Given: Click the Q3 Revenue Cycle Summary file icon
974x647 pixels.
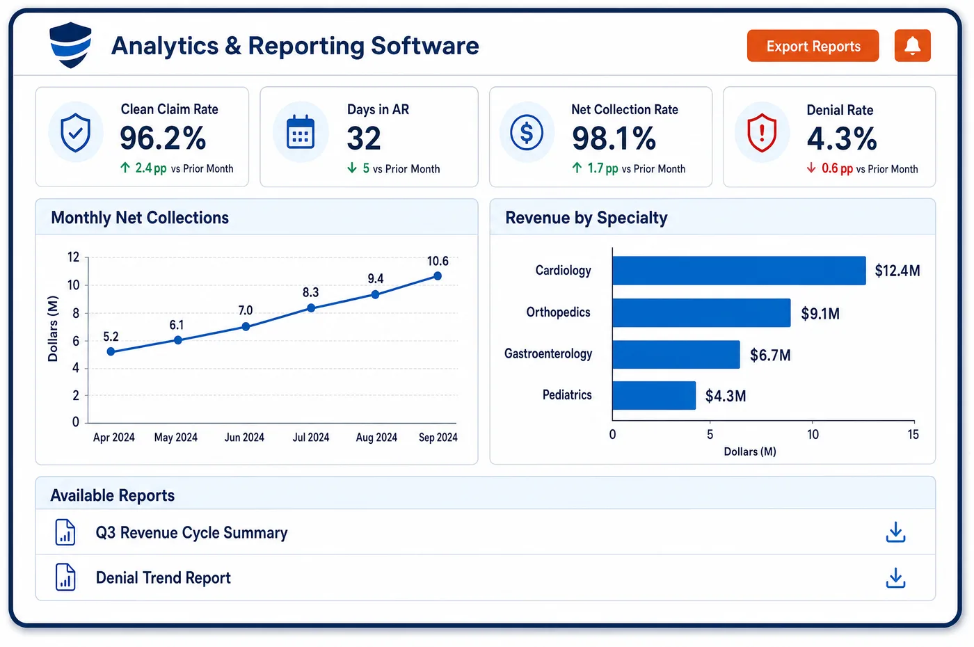Looking at the screenshot, I should [x=65, y=532].
